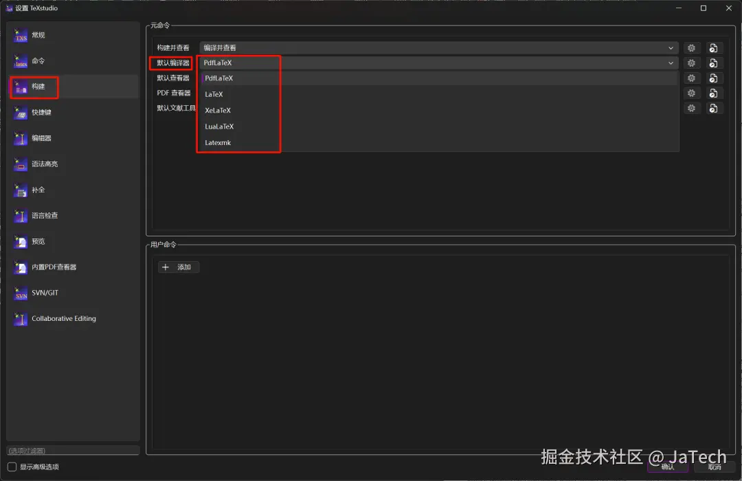Screen dimensions: 742x481
Task: Open the Collaborative Editing settings page
Action: pyautogui.click(x=73, y=319)
